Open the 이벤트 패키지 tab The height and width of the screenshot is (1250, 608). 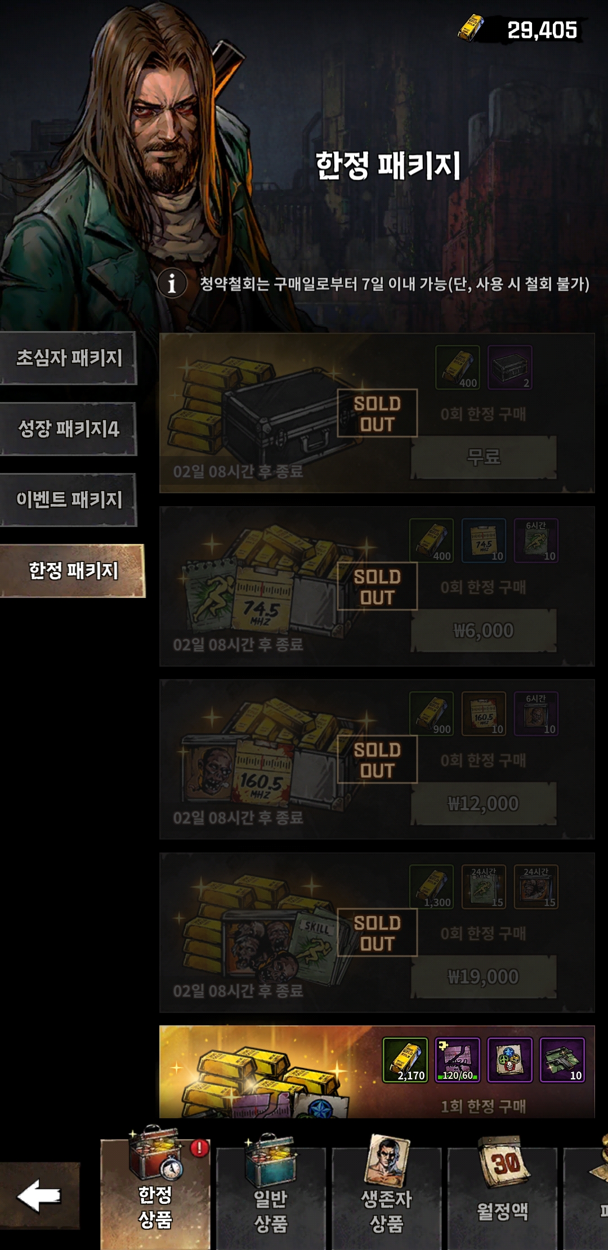(x=69, y=500)
